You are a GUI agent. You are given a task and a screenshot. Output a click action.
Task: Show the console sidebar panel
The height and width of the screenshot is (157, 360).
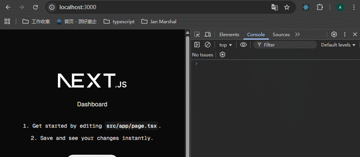pyautogui.click(x=197, y=45)
